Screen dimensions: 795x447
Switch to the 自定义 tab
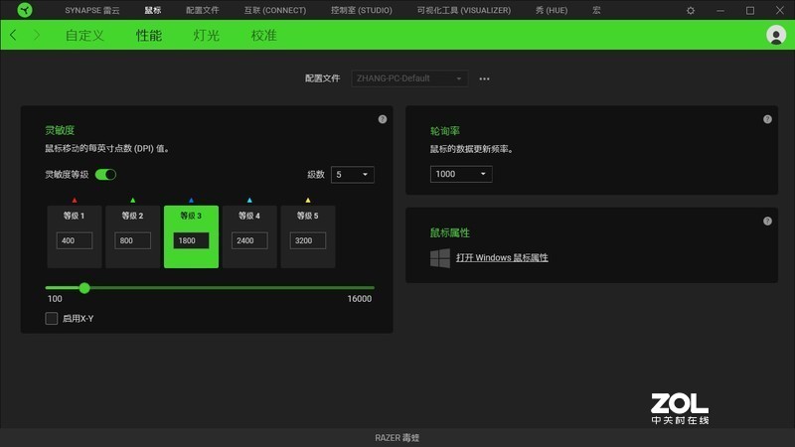click(84, 36)
